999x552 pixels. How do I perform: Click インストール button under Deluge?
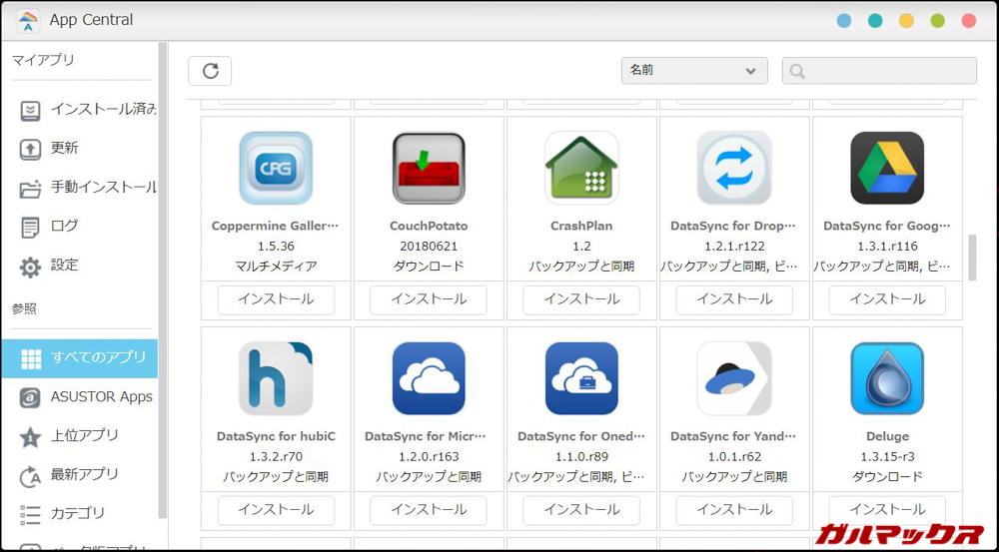pos(887,509)
